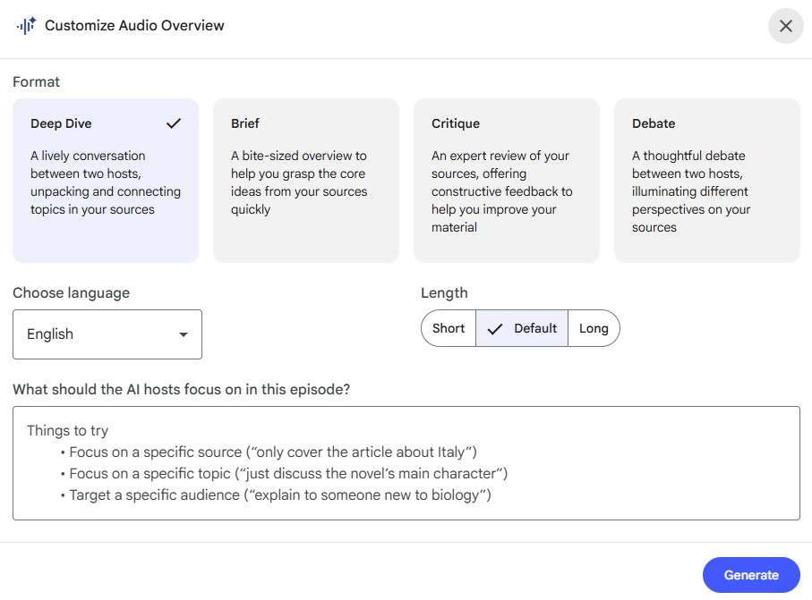
Task: Click the checkmark icon beside Default length
Action: pos(494,329)
